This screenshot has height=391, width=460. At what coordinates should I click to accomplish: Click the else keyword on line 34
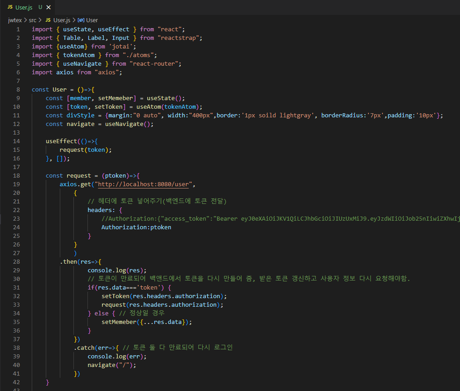102,313
